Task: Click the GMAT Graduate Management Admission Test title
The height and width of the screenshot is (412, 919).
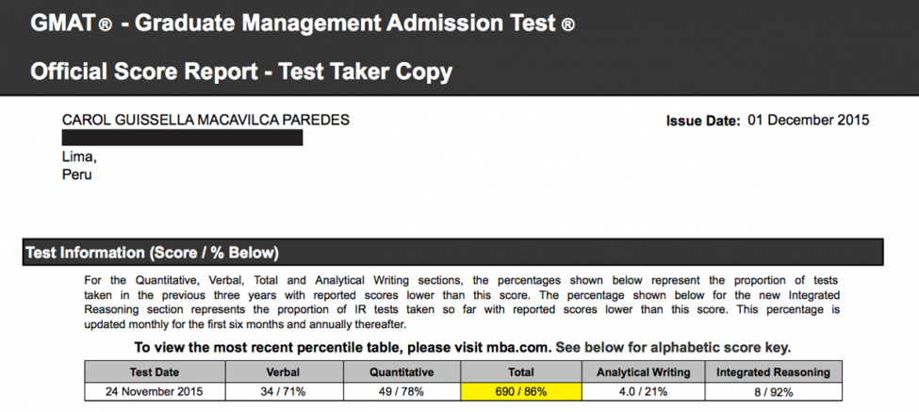Action: 302,23
